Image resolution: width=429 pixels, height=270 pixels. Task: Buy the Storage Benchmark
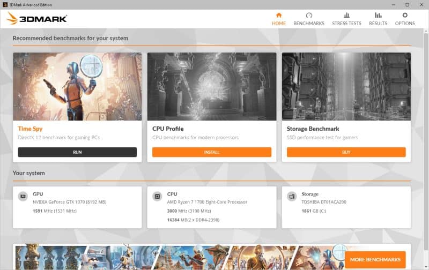[x=346, y=152]
